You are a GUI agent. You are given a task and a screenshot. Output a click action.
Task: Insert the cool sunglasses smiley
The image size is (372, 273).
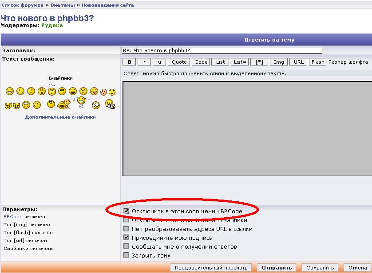62,91
